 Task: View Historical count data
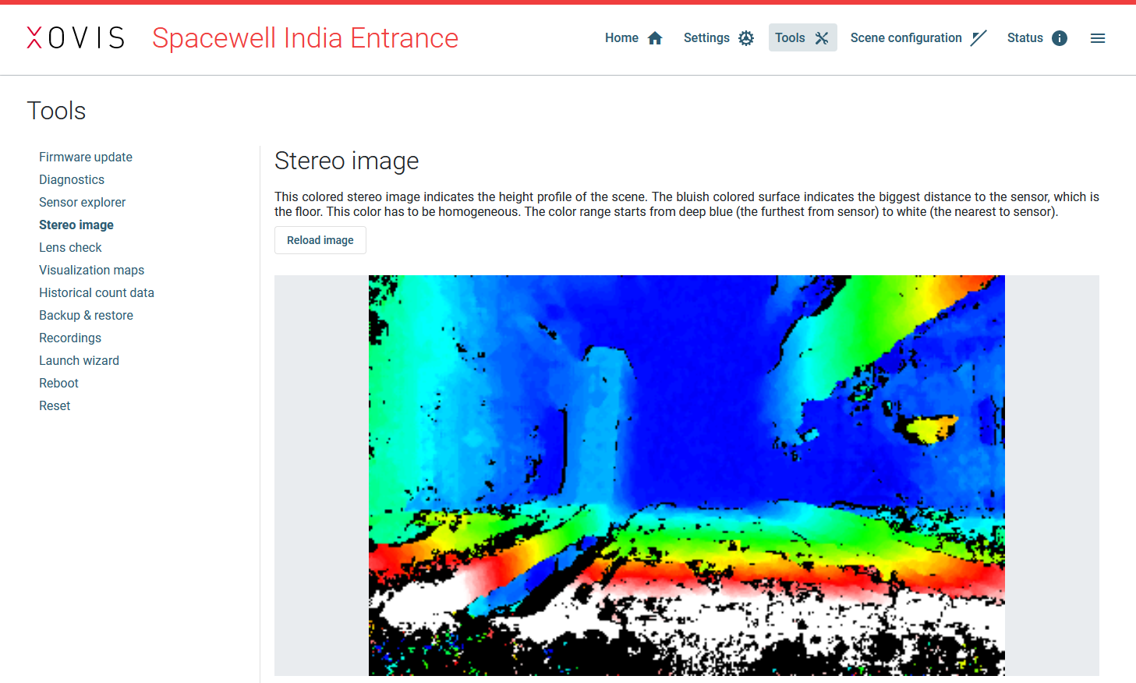coord(97,292)
